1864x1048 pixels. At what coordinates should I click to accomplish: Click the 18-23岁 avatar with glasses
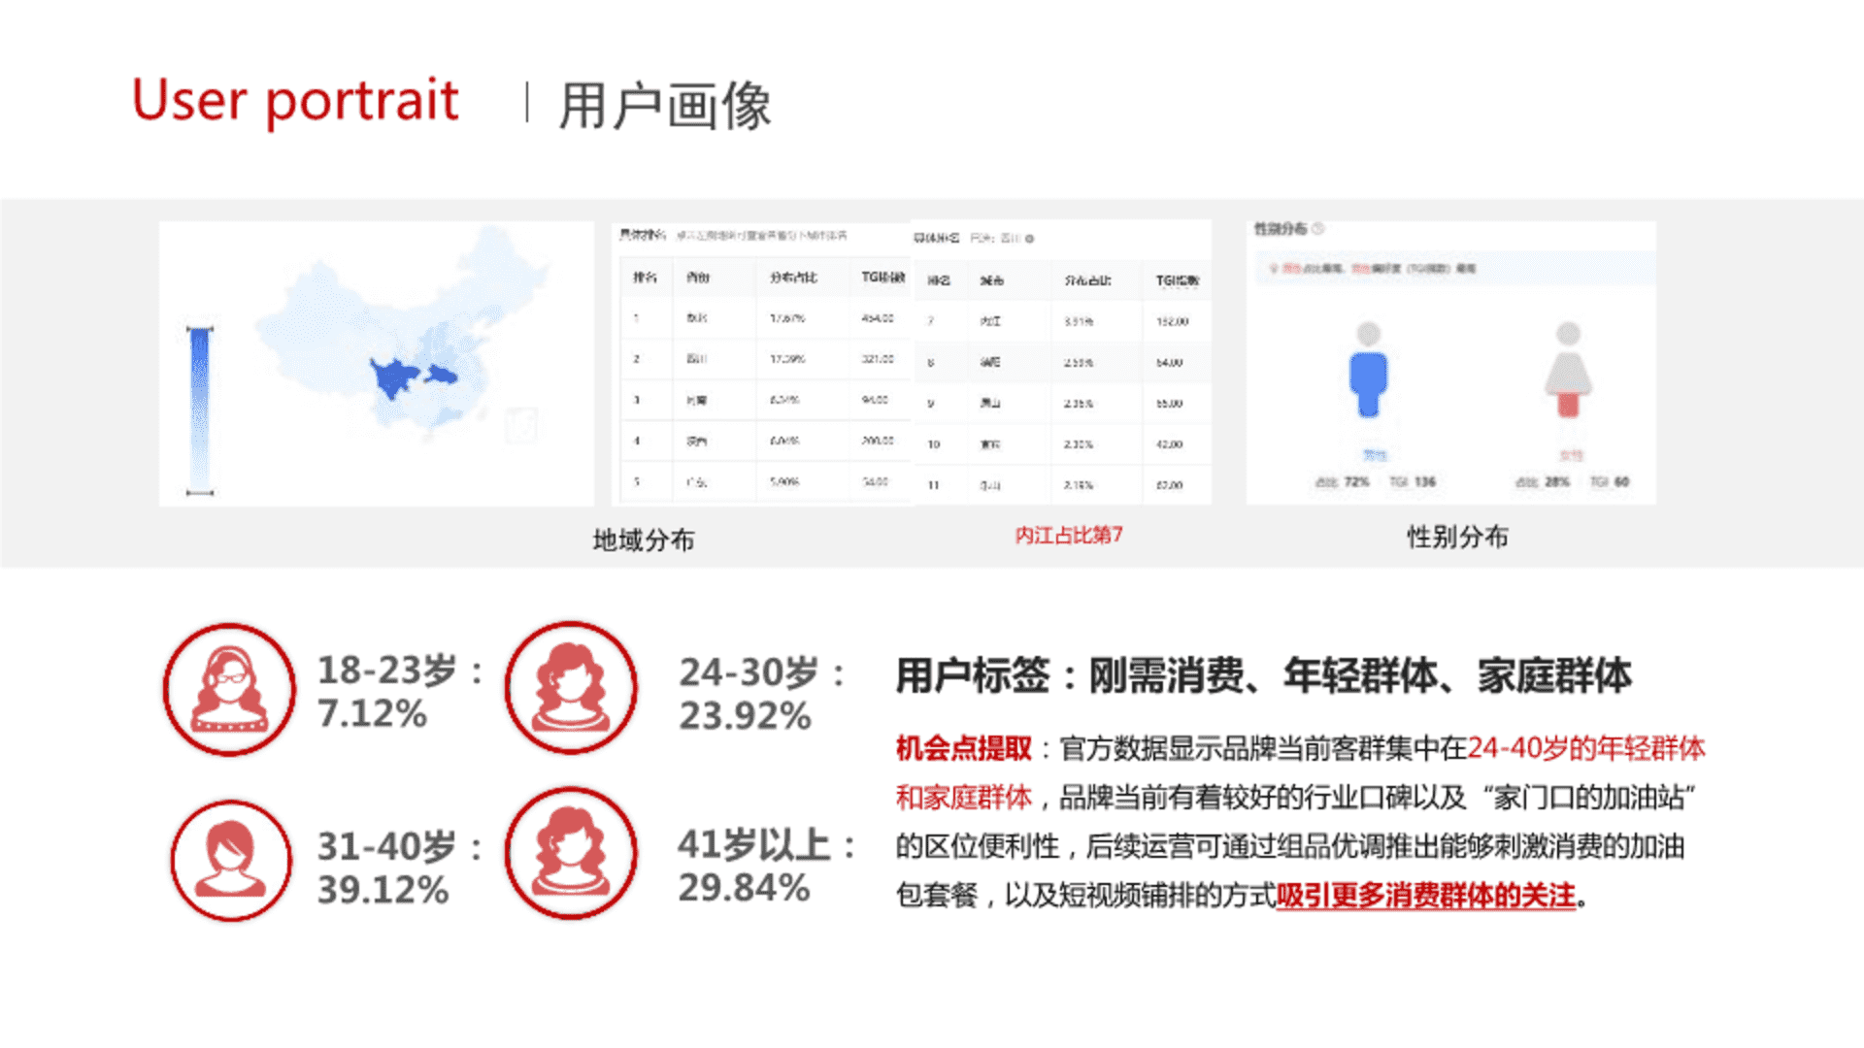(x=229, y=689)
